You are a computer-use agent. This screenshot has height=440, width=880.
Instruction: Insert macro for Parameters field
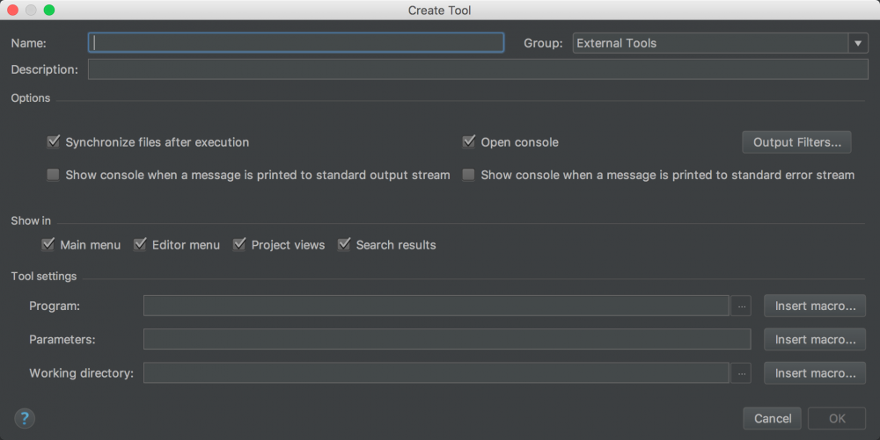(815, 340)
